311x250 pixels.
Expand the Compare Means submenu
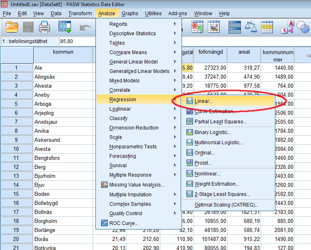128,52
